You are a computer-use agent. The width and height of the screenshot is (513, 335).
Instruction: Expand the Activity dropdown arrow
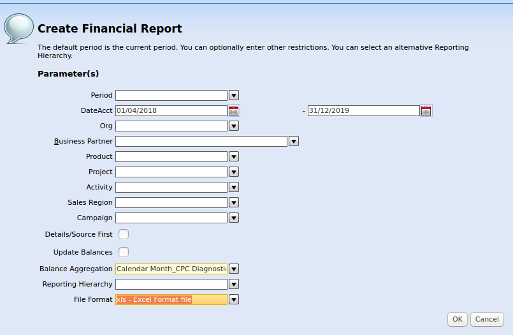click(234, 188)
